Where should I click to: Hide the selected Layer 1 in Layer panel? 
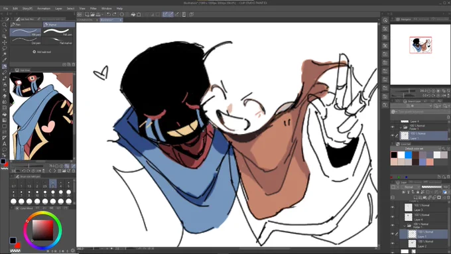(393, 234)
